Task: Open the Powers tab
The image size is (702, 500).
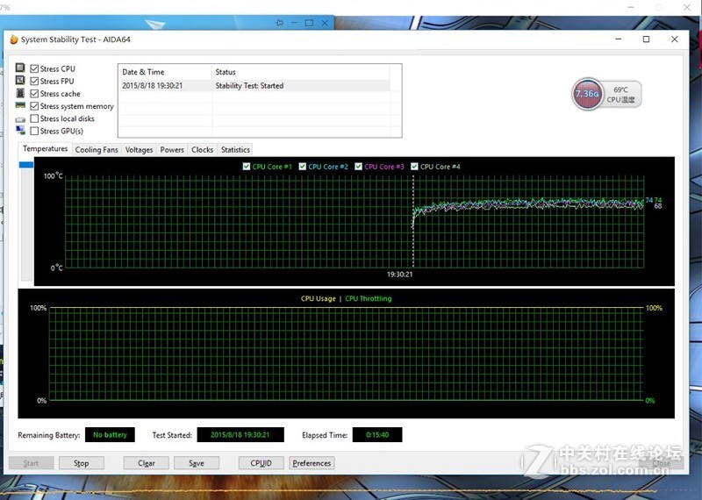Action: [172, 149]
